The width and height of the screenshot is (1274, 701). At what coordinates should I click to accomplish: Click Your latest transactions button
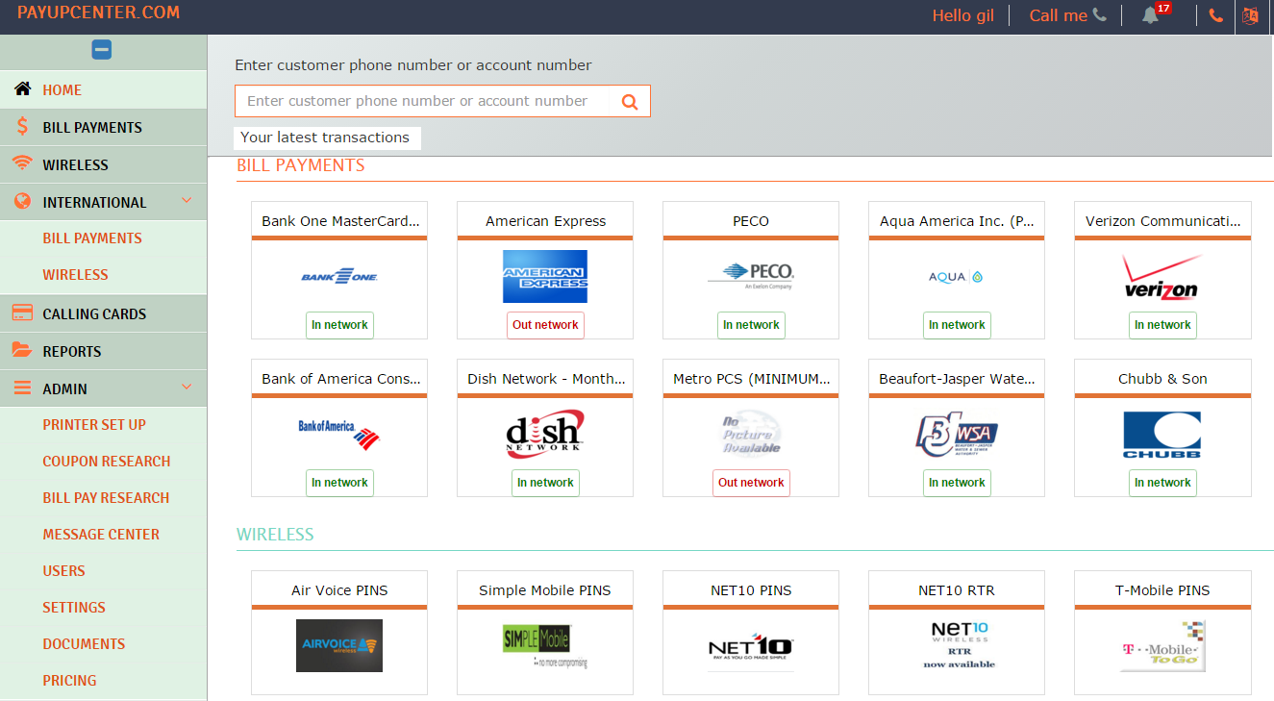point(326,138)
